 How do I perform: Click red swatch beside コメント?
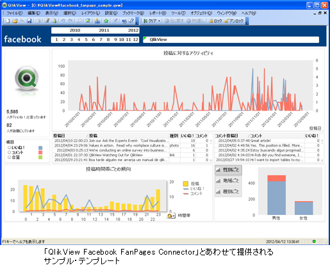[x=40, y=152]
